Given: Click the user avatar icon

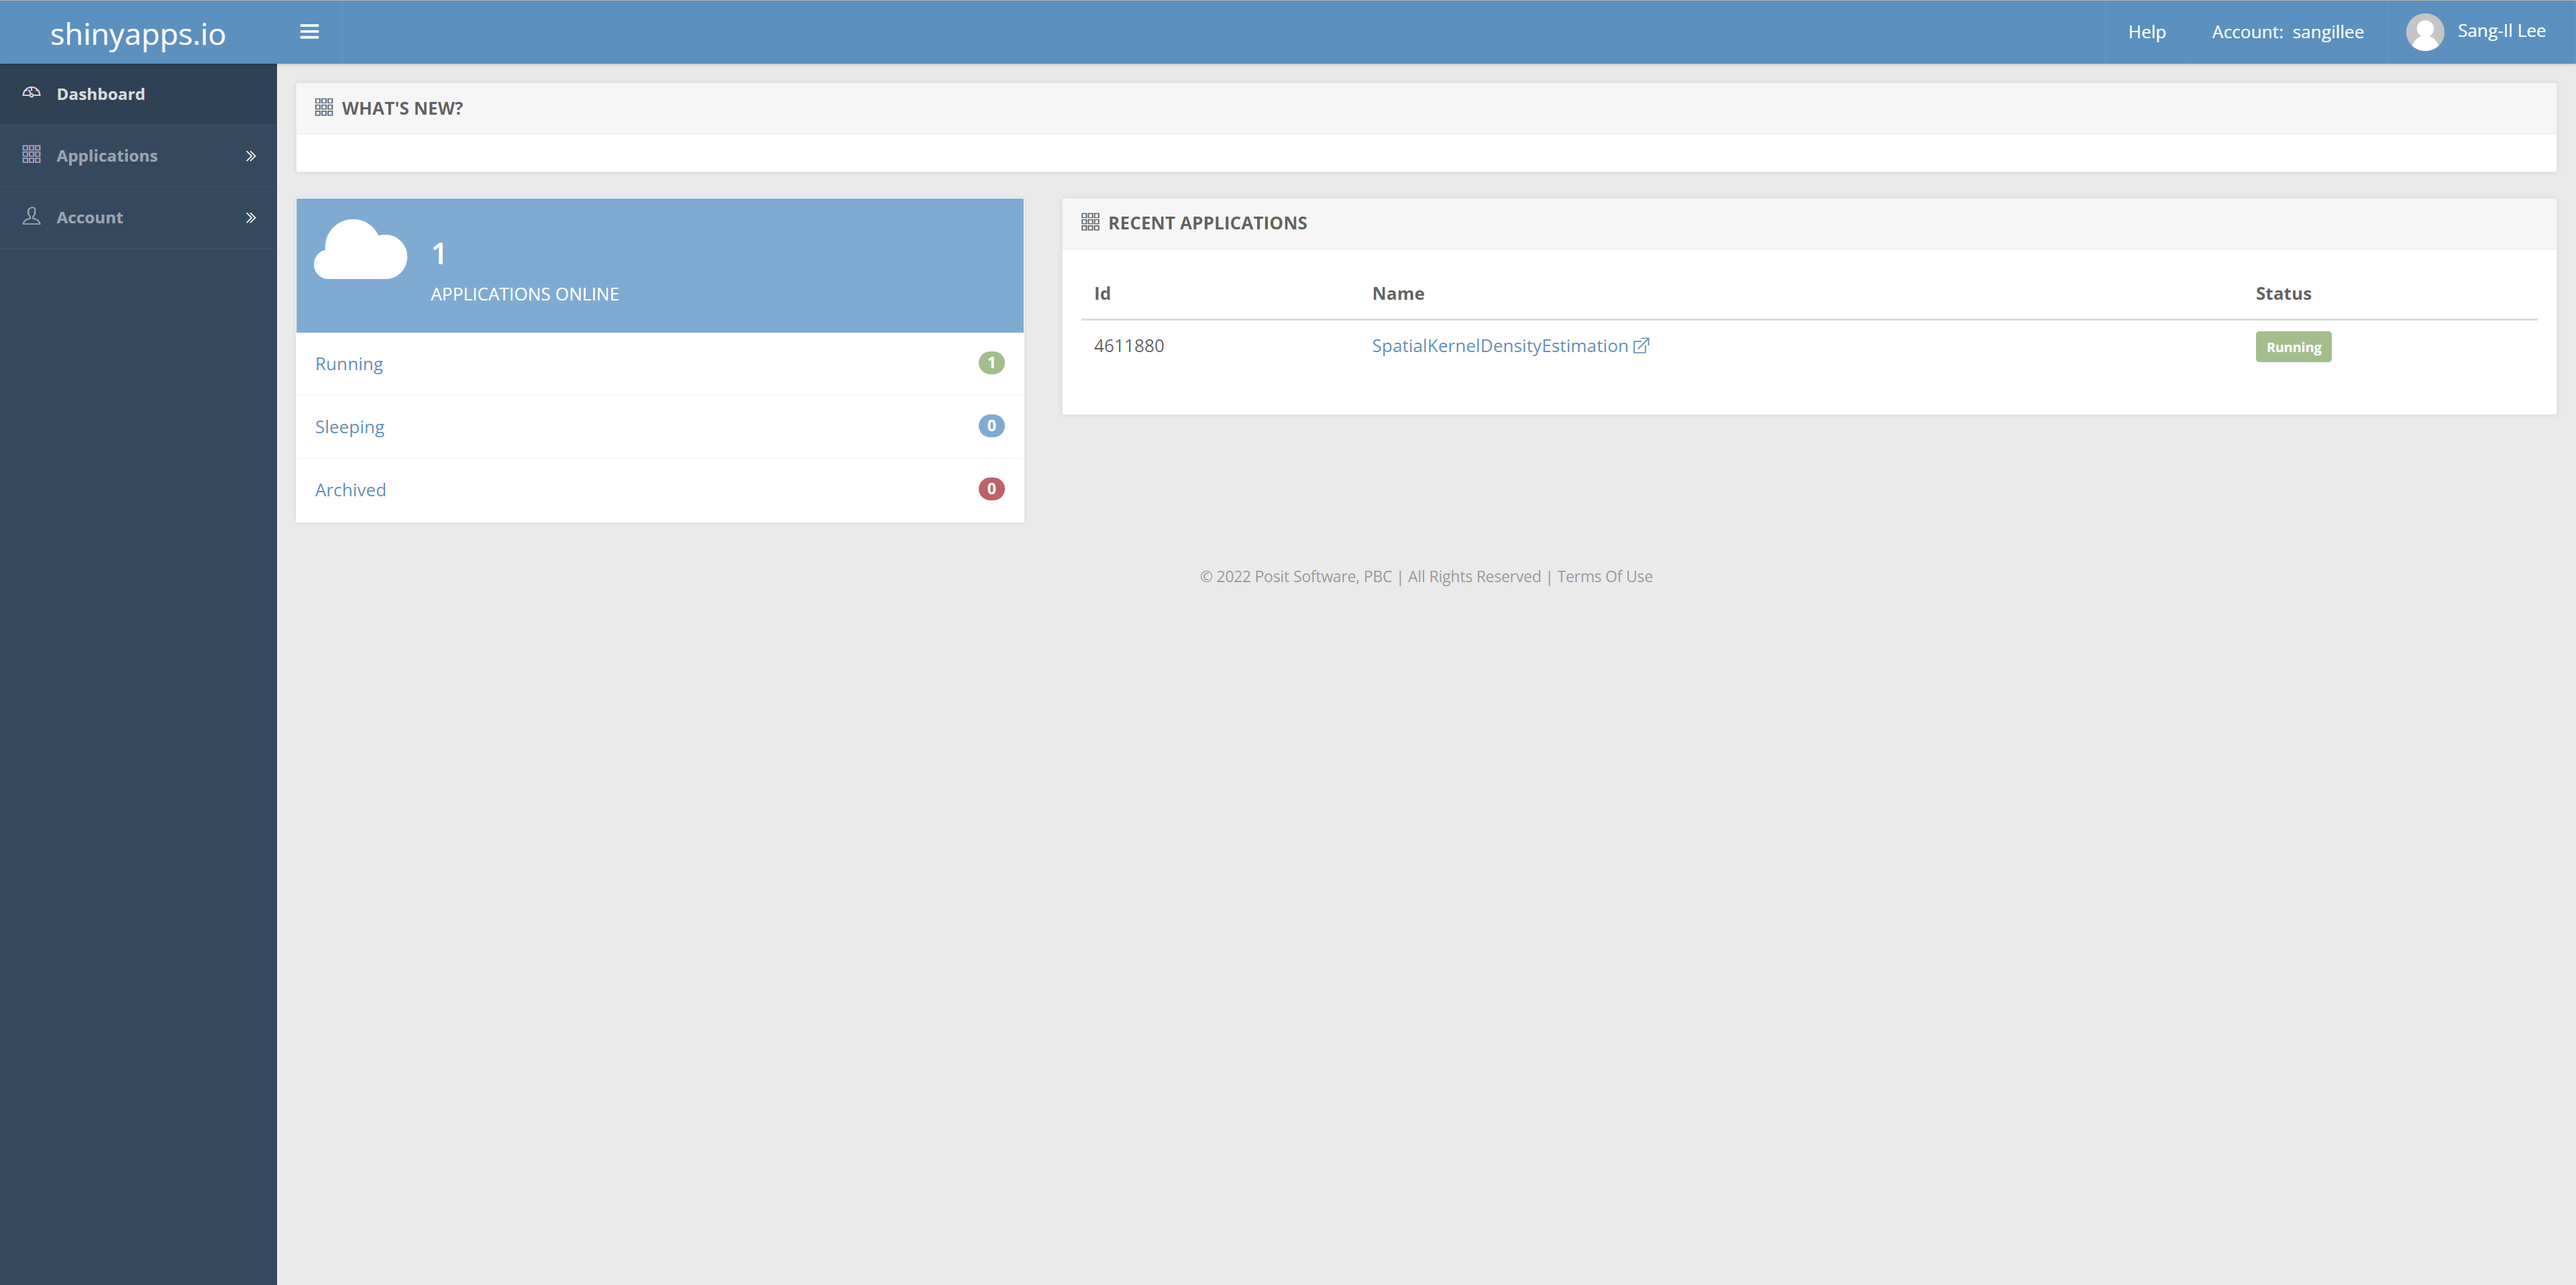Looking at the screenshot, I should point(2424,32).
